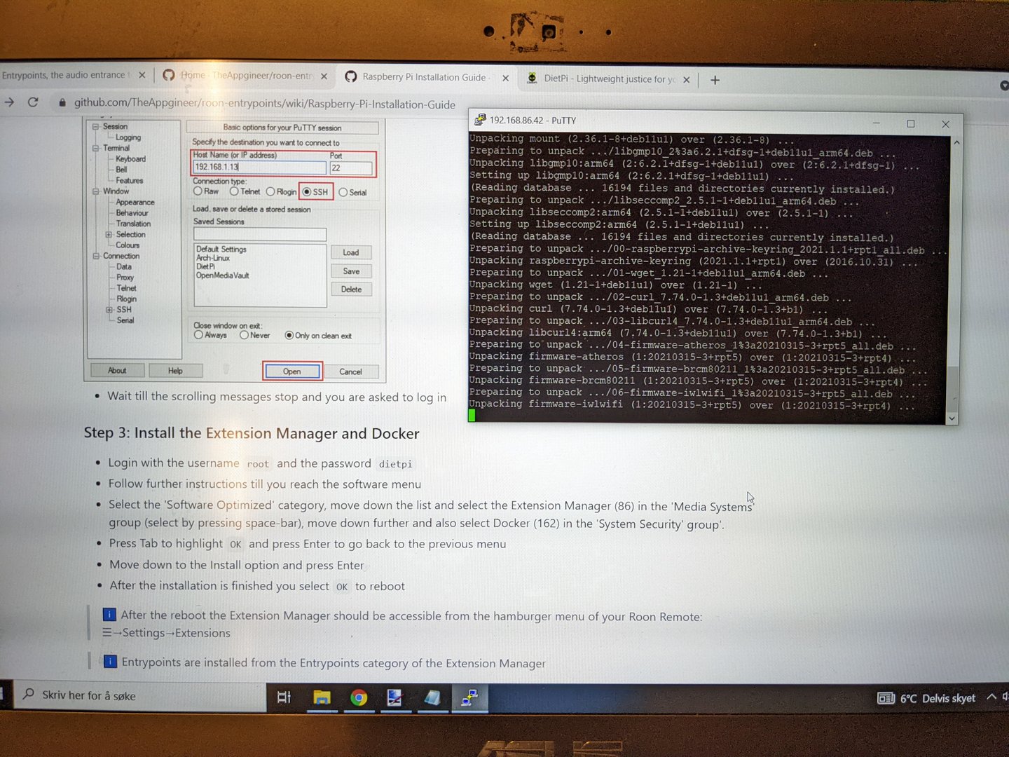1009x757 pixels.
Task: Click the Cancel button in guide image
Action: coord(350,371)
